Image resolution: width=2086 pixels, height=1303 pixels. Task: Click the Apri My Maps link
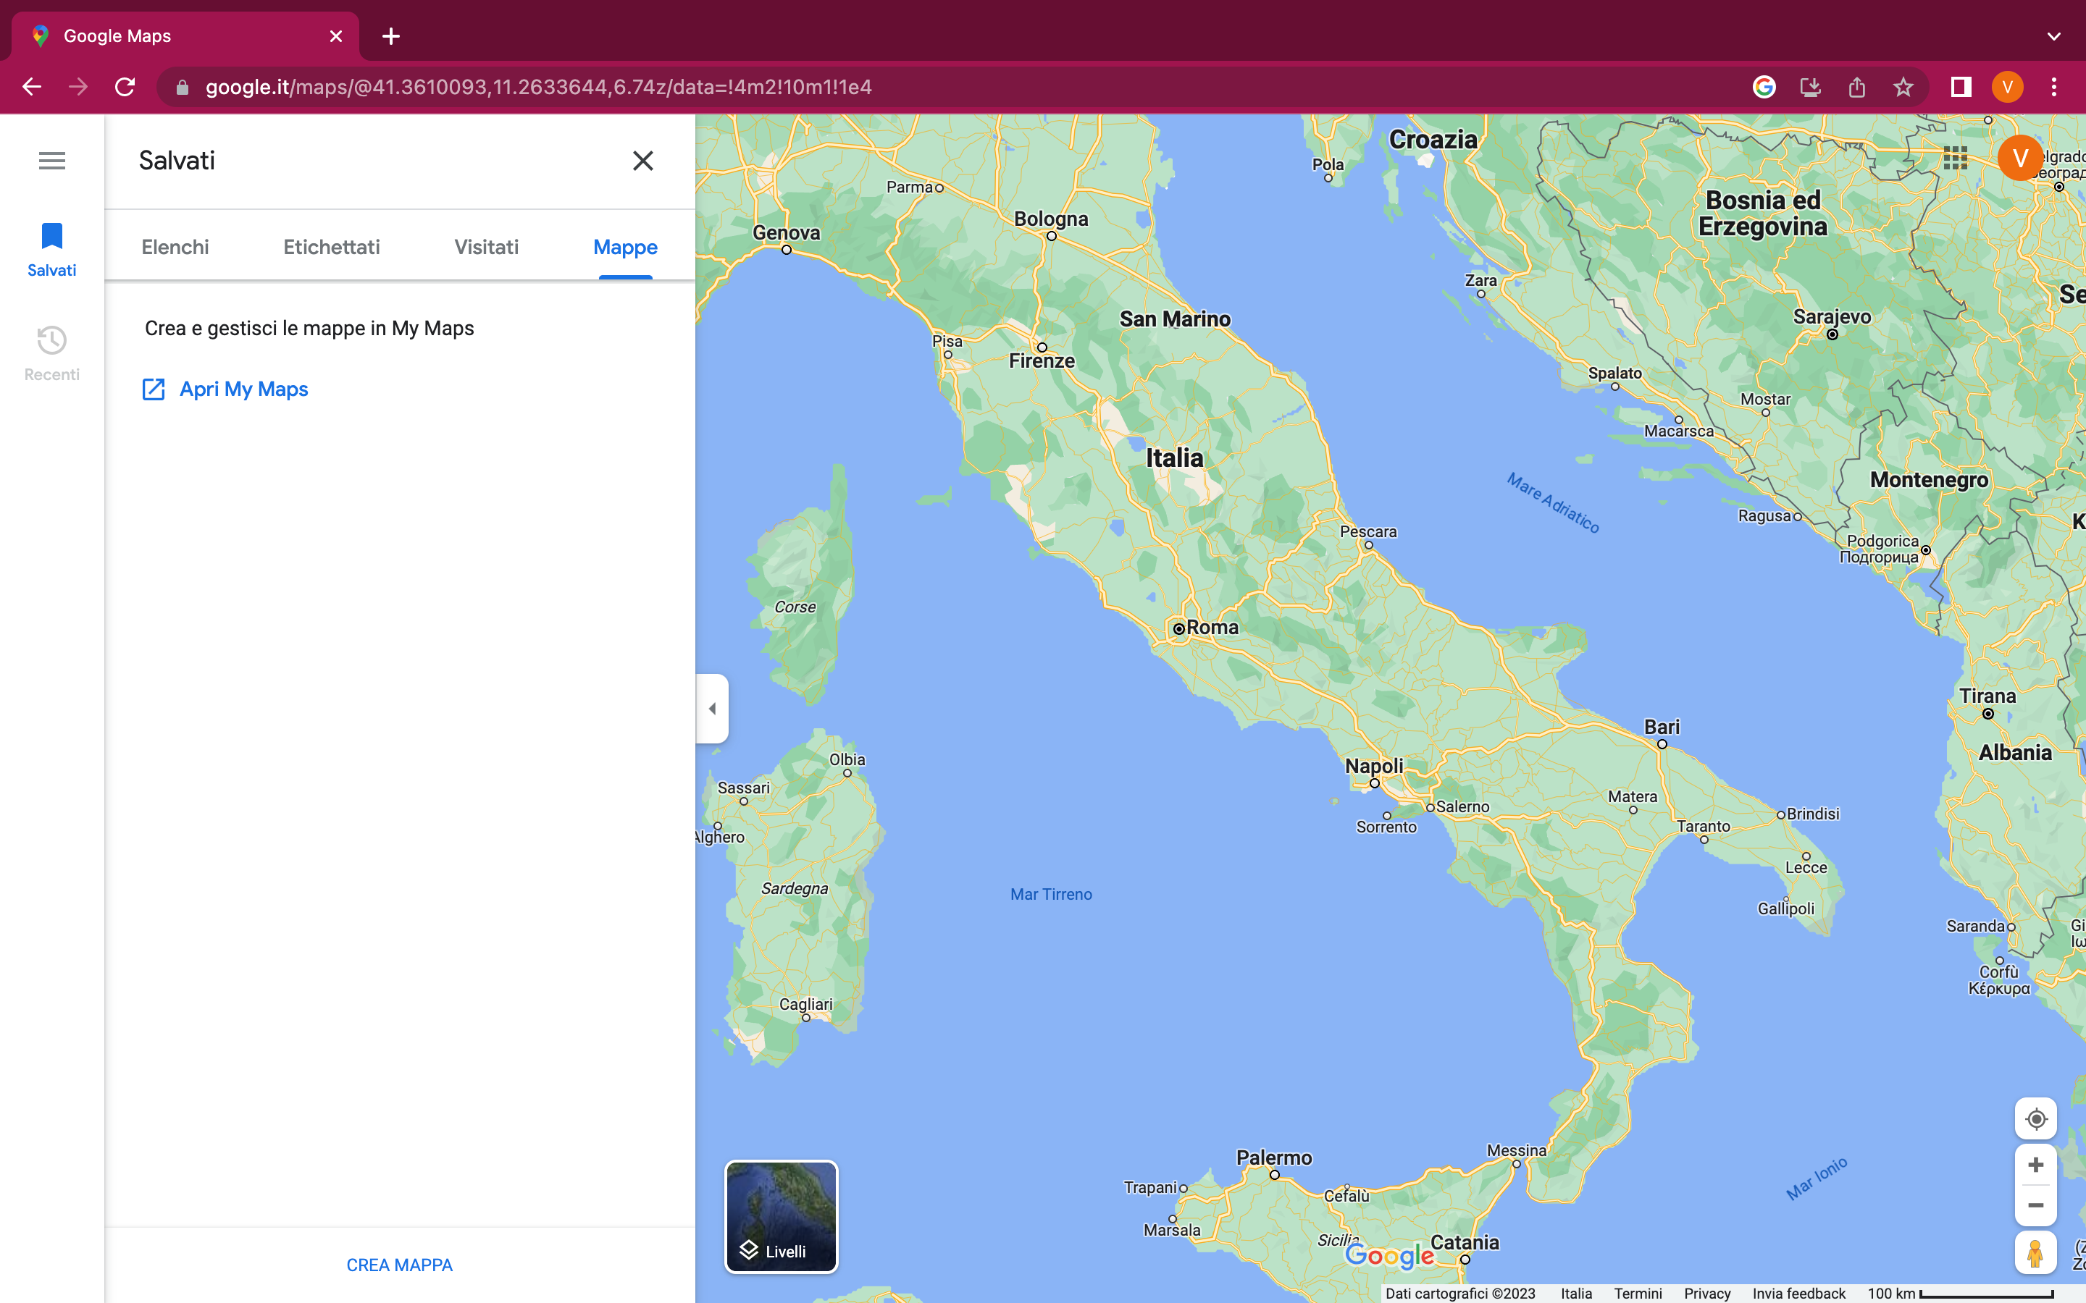243,389
